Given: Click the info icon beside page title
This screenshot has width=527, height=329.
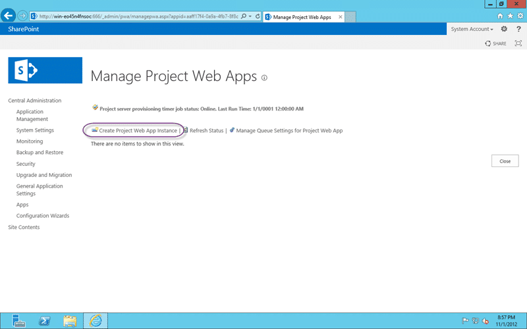Looking at the screenshot, I should 264,78.
